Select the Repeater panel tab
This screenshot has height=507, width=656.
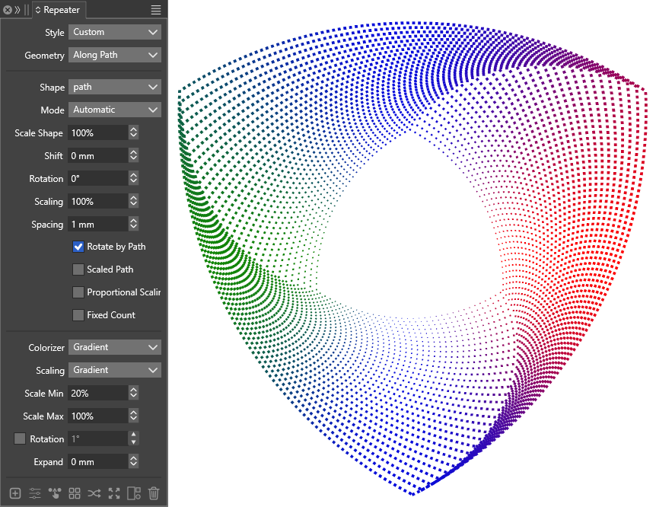59,10
